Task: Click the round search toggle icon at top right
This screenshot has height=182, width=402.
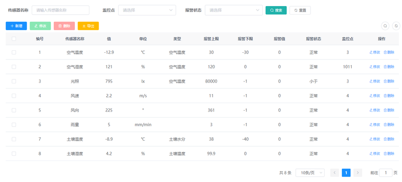Action: click(x=385, y=26)
